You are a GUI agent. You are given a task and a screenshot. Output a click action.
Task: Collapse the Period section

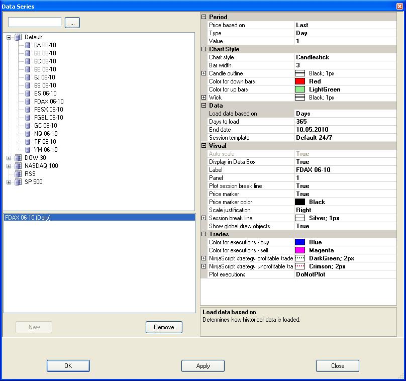pos(204,17)
